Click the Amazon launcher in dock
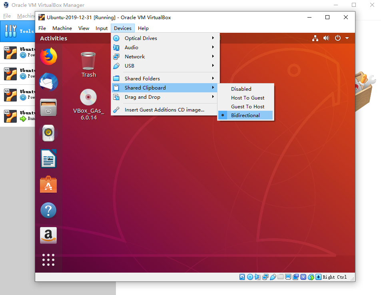 tap(48, 235)
